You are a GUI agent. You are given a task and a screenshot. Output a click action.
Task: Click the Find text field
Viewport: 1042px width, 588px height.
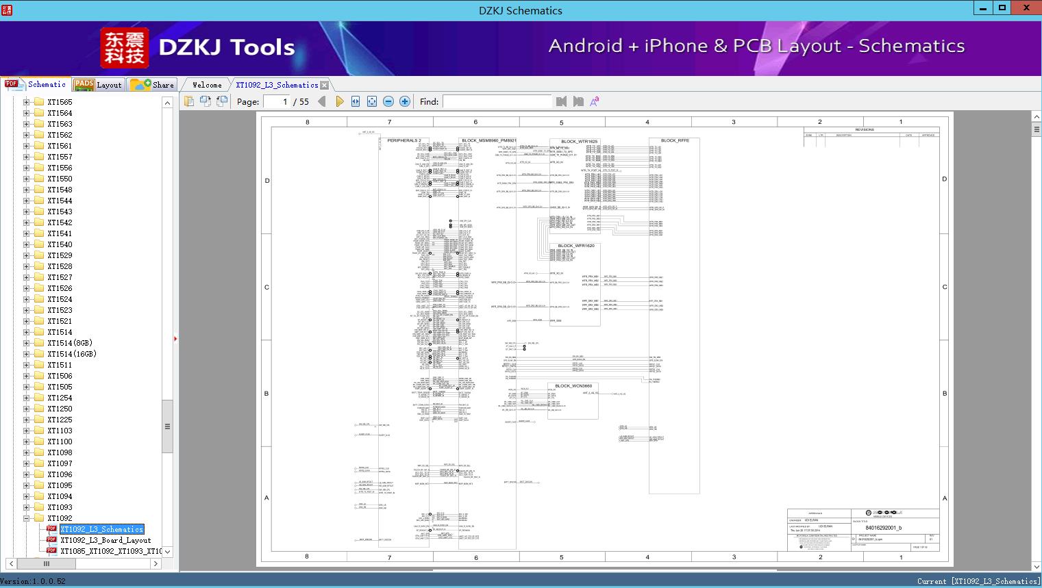497,101
